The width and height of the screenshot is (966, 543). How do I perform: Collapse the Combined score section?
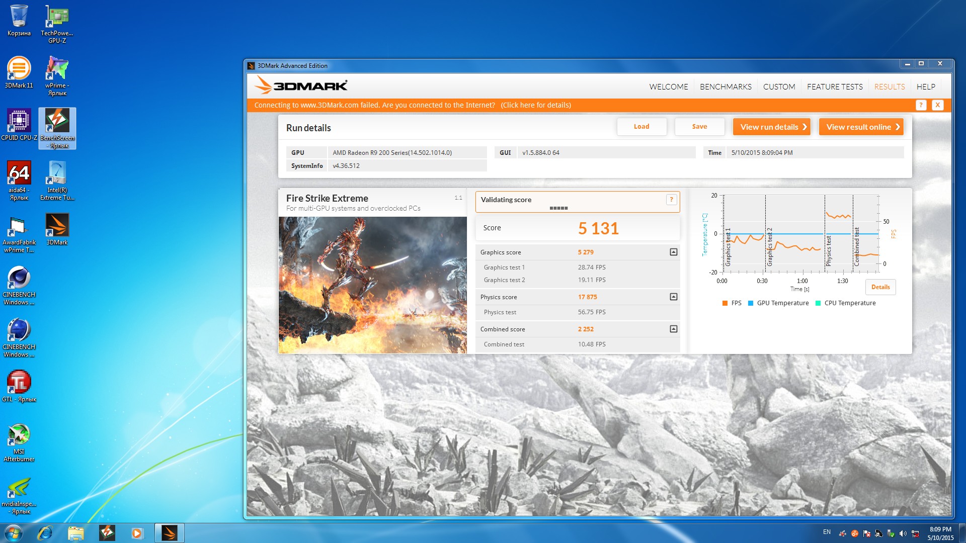674,329
